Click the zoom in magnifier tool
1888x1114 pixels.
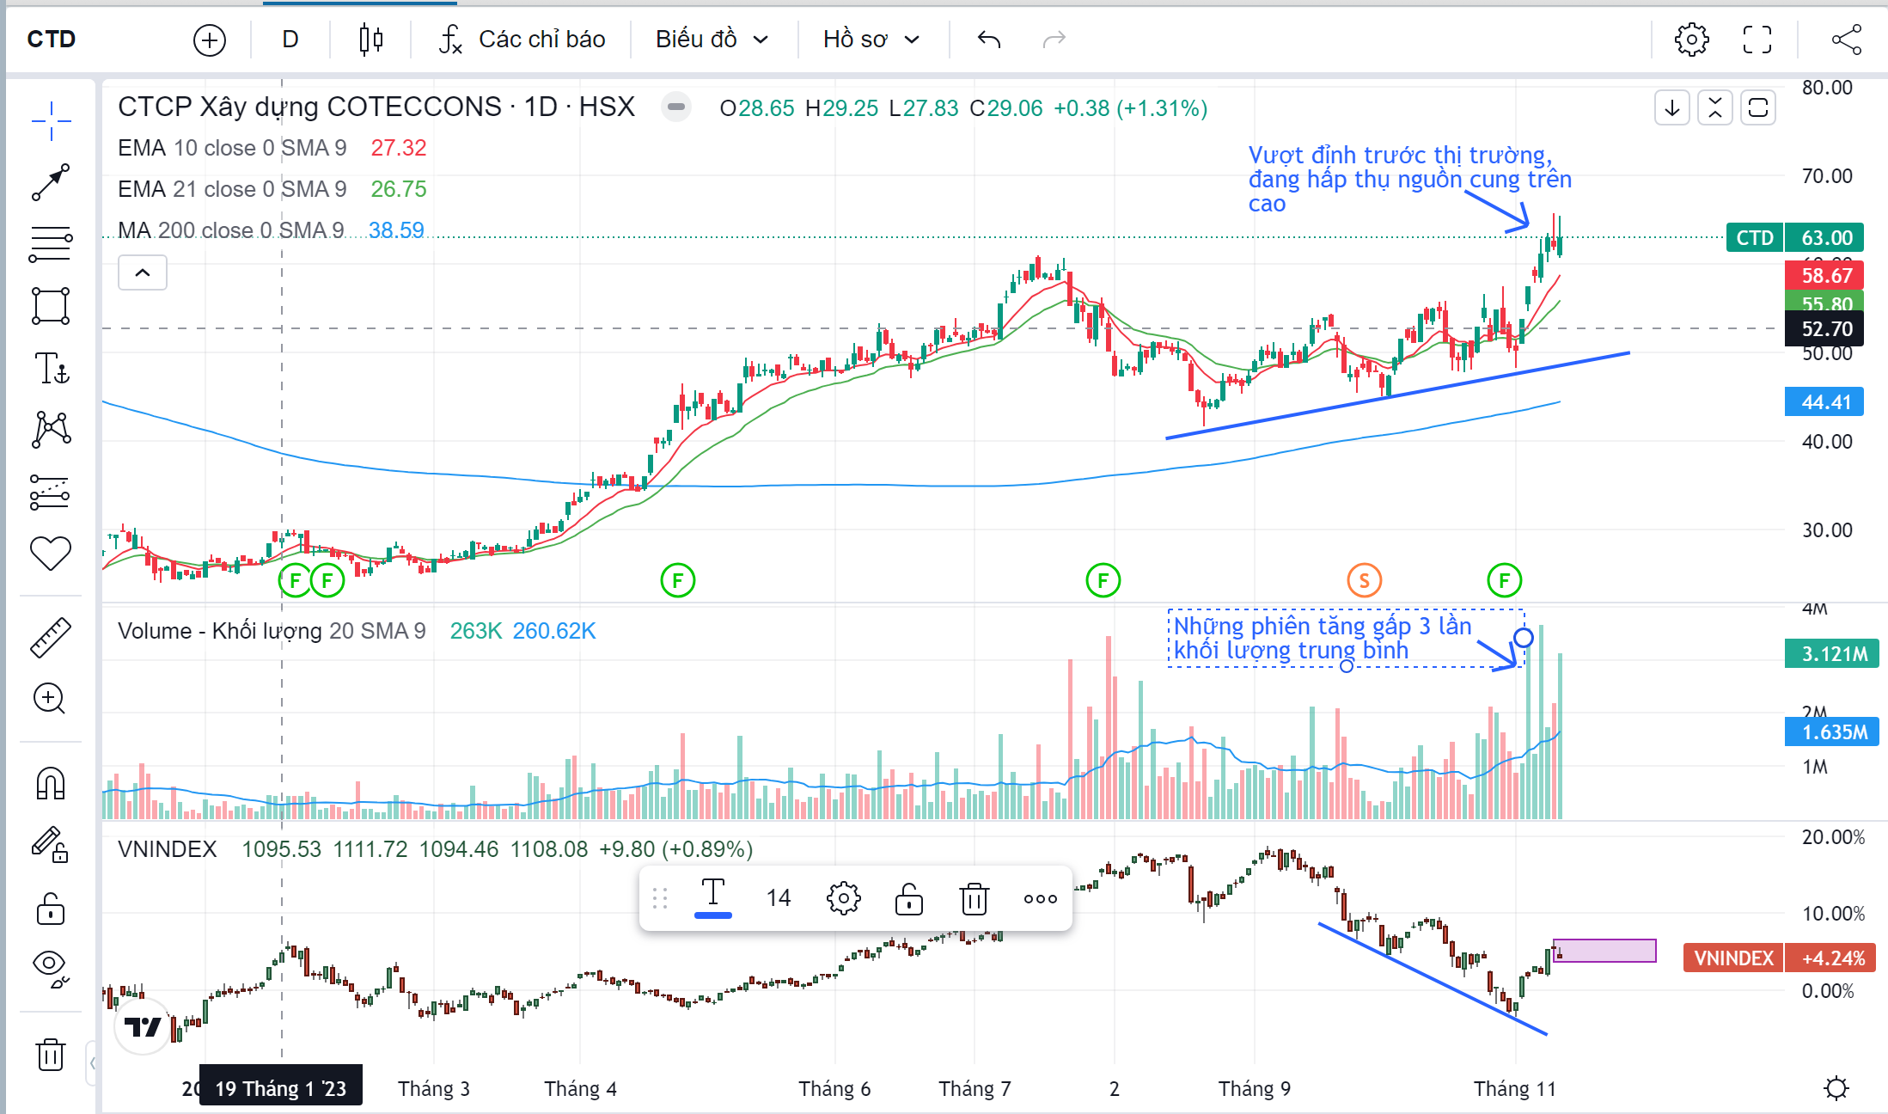tap(50, 698)
